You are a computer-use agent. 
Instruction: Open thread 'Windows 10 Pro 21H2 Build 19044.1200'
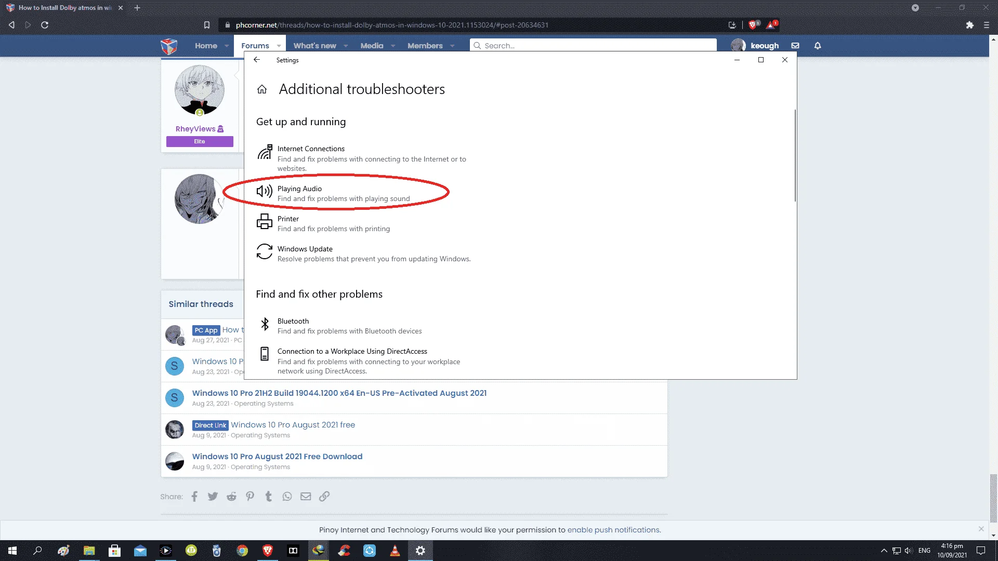339,393
